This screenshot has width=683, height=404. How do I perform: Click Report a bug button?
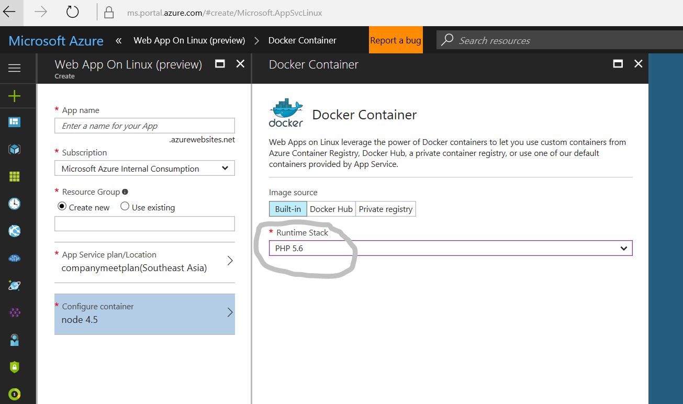coord(395,40)
